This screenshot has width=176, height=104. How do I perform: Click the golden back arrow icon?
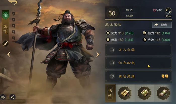click(13, 2)
